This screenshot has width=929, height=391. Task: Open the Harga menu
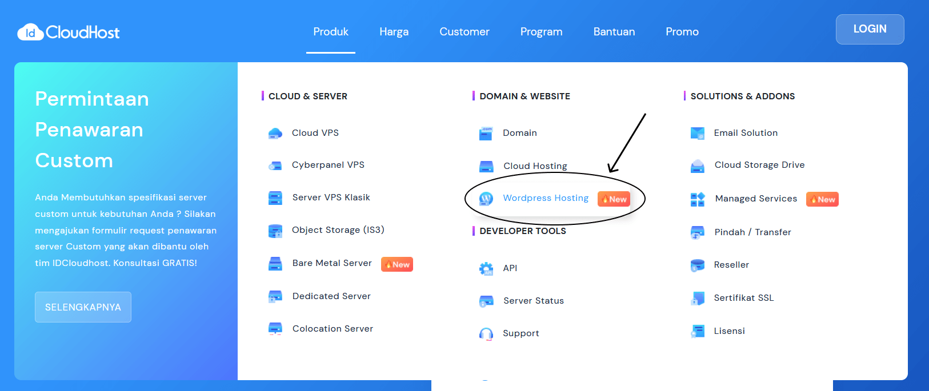tap(394, 32)
